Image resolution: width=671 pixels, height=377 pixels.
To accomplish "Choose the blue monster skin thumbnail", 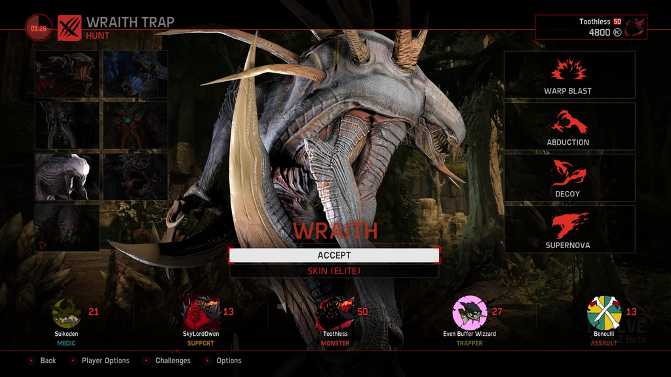I will [x=135, y=74].
